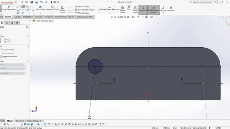The image size is (230, 129).
Task: Collapse the Circle Type section
Action: (28, 36)
